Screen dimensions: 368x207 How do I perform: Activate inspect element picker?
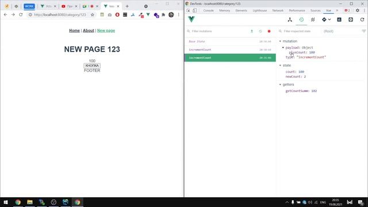point(189,10)
